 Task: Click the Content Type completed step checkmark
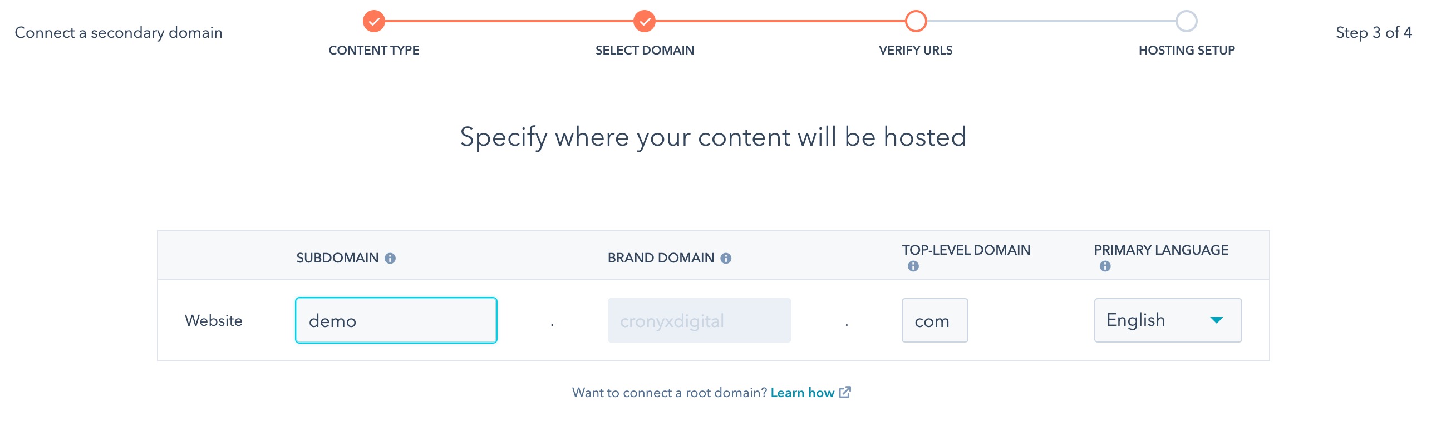pyautogui.click(x=374, y=21)
